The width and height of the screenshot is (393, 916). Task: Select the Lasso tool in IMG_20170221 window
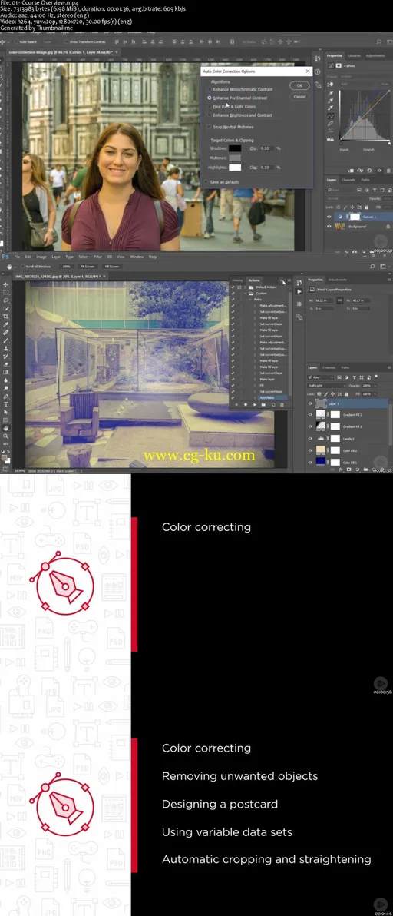coord(6,300)
